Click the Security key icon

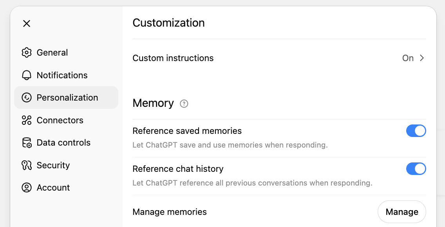click(27, 165)
